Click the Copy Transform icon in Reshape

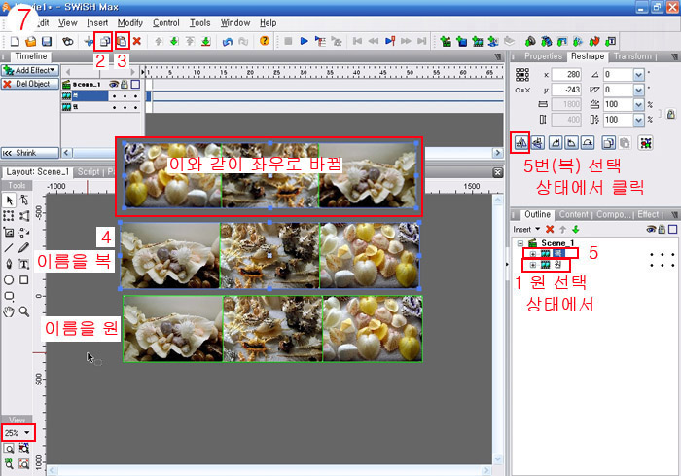click(x=608, y=142)
